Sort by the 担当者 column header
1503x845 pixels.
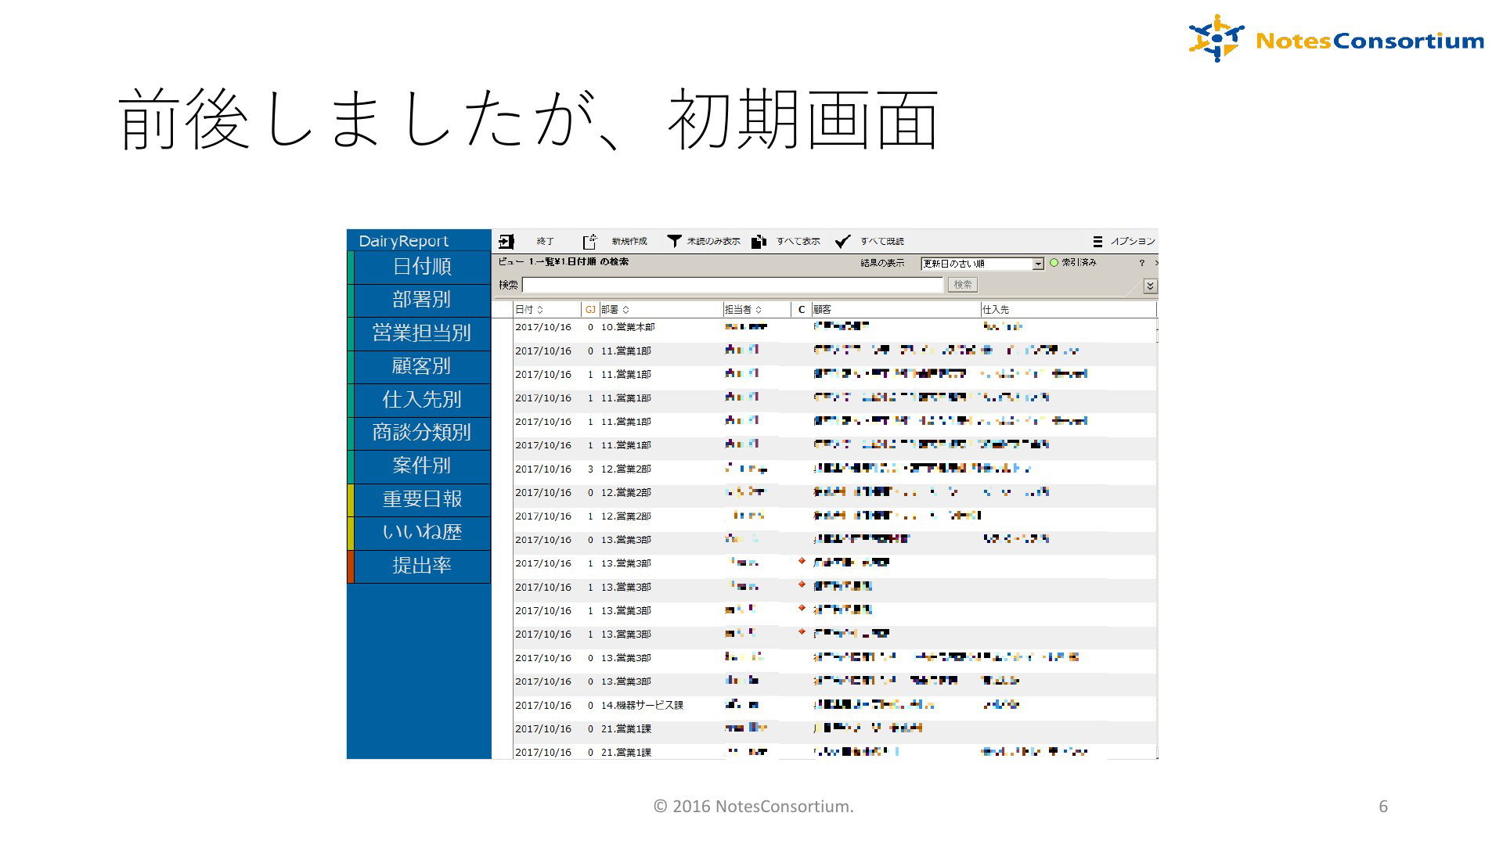[x=756, y=310]
